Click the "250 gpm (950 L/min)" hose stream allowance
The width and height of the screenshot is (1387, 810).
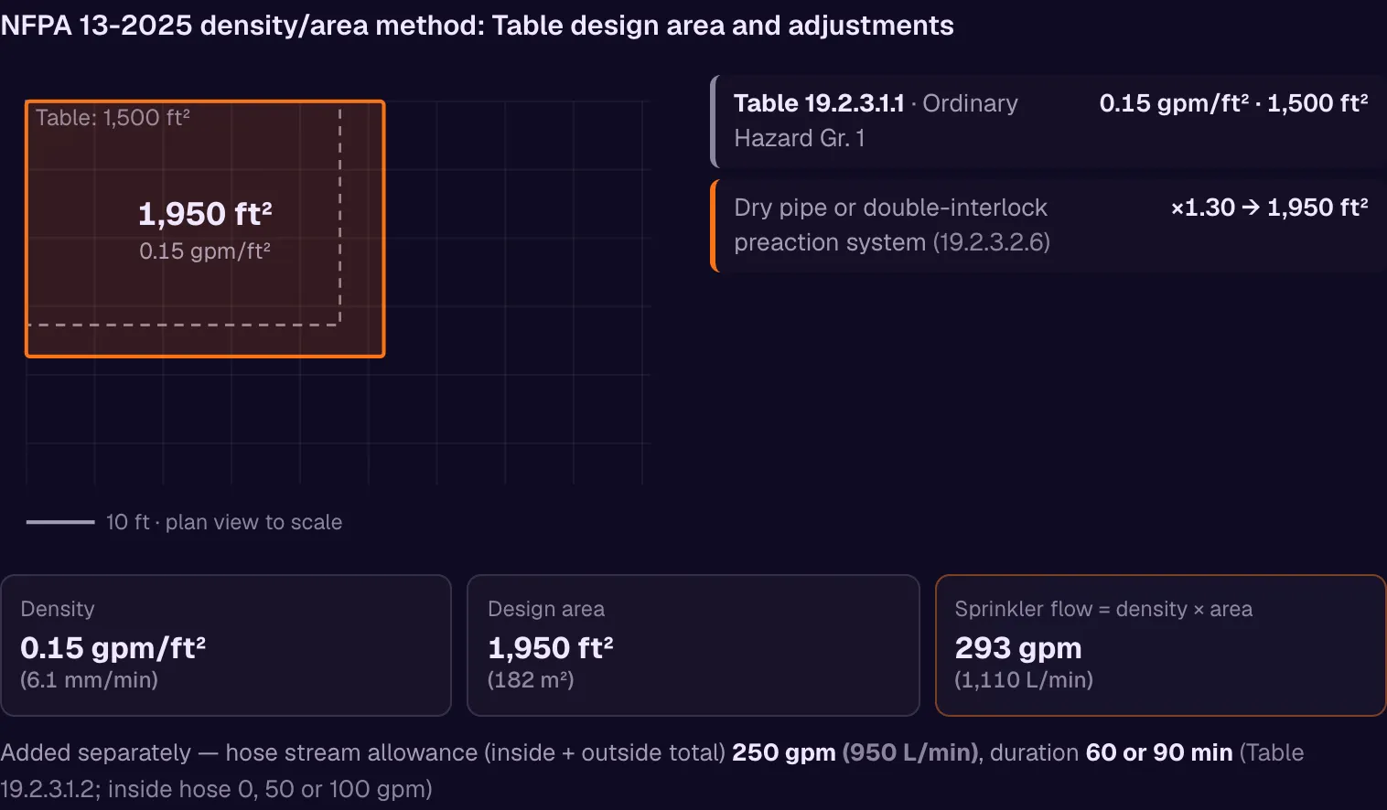855,752
